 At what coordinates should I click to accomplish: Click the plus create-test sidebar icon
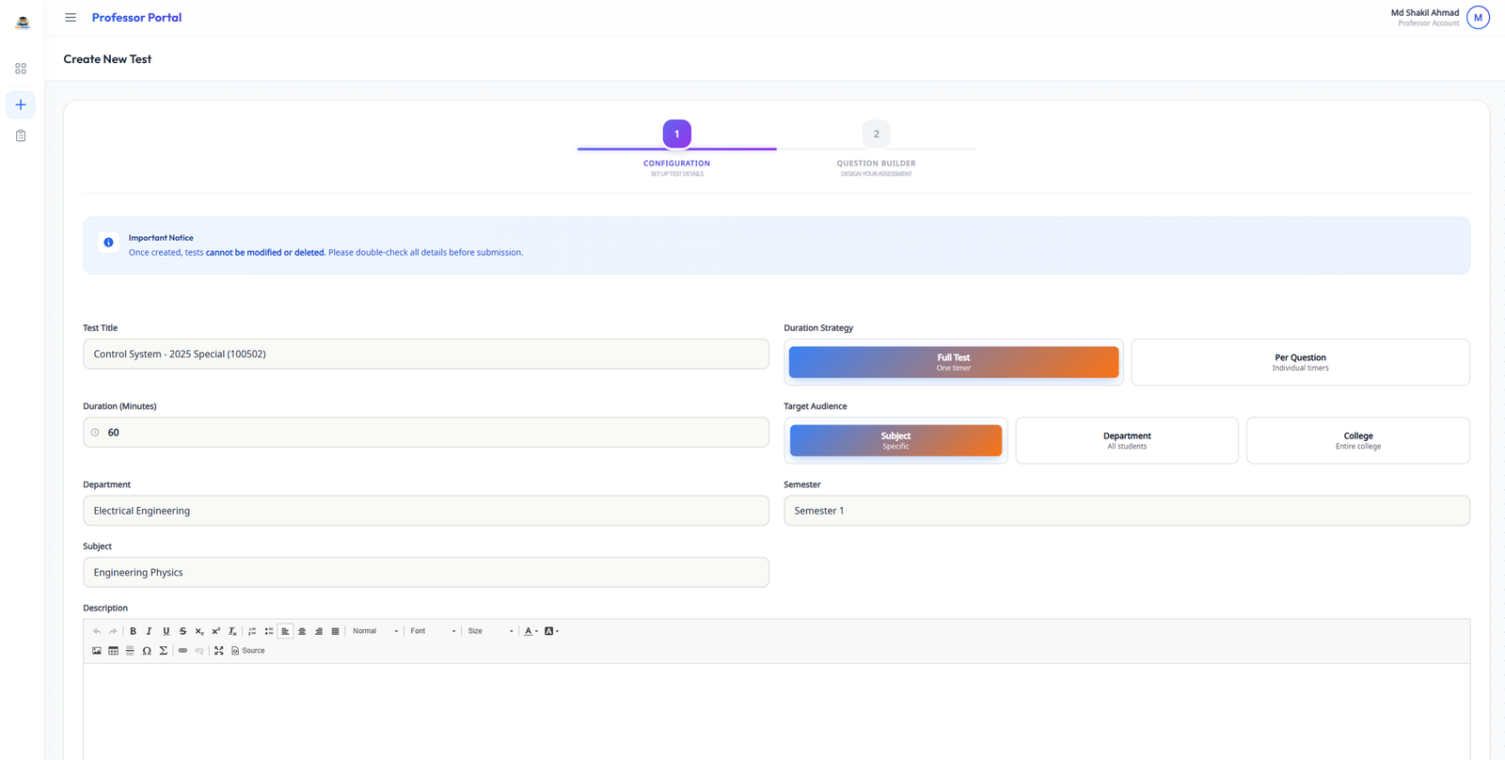point(21,104)
